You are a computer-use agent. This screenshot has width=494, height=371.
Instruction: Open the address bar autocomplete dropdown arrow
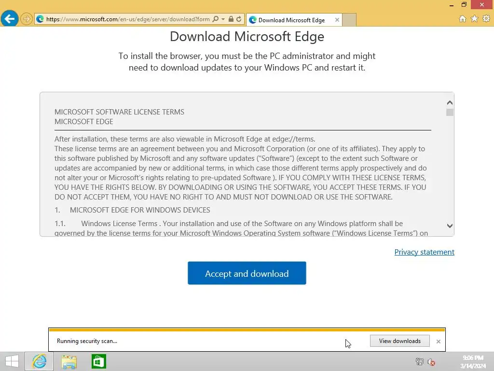223,19
